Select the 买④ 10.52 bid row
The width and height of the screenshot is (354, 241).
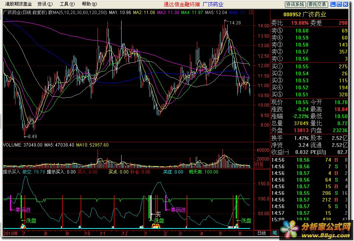(309, 87)
